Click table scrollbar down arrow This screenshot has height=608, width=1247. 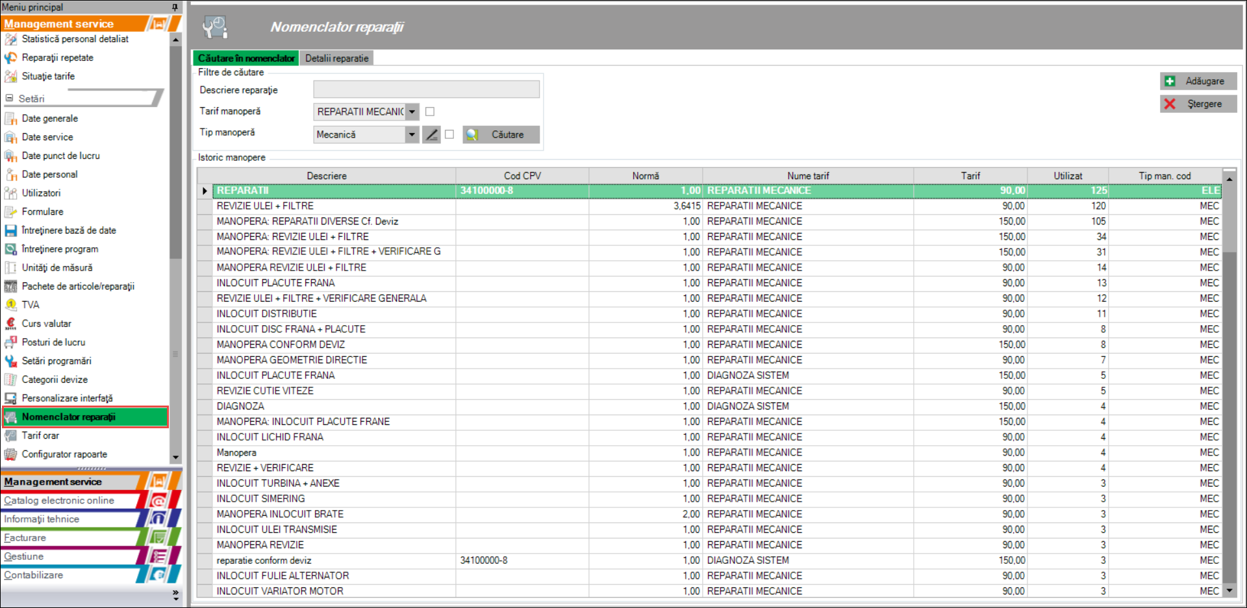tap(1229, 590)
